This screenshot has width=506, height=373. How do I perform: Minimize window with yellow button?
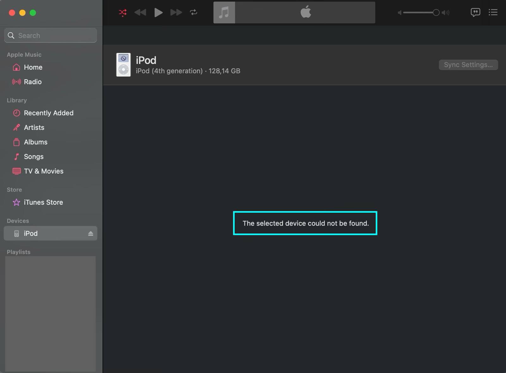pos(22,13)
